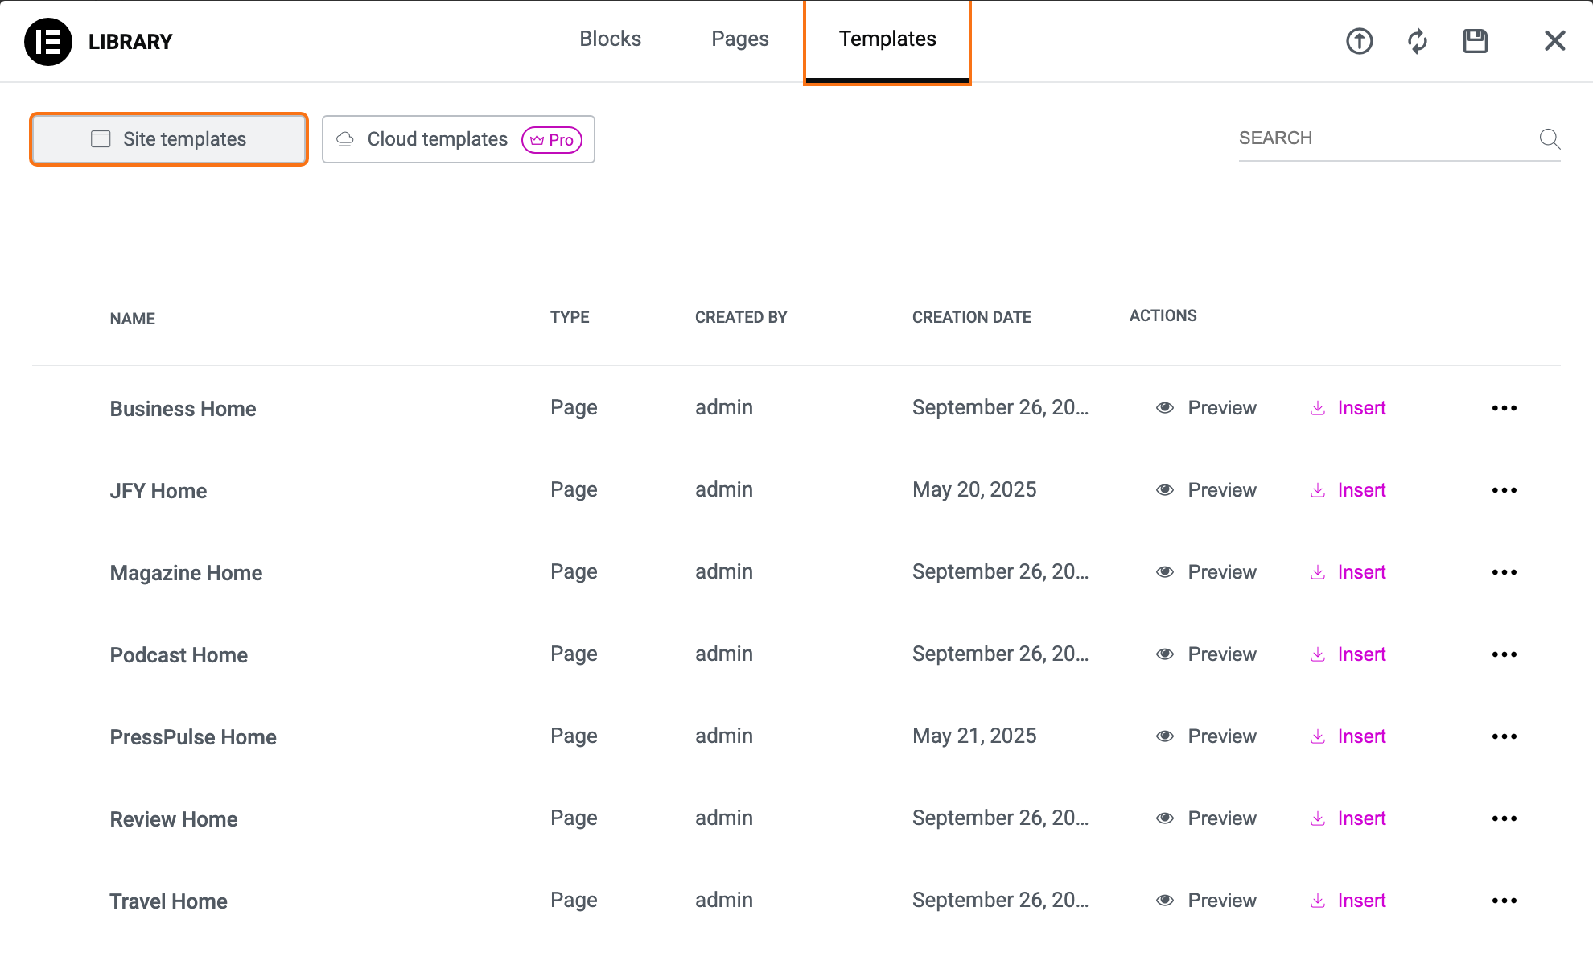Preview the Travel Home template
Screen dimensions: 1593x969
[x=1206, y=901]
